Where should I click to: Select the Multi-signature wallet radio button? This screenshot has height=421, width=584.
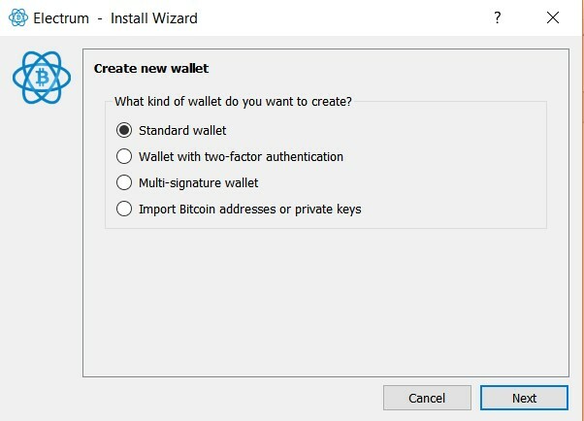pyautogui.click(x=124, y=182)
